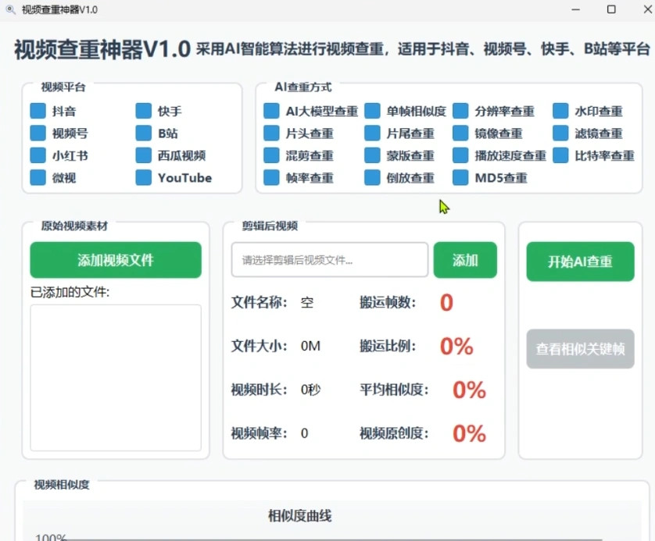Enable the 抖音 platform checkbox
This screenshot has height=541, width=655.
click(x=38, y=112)
